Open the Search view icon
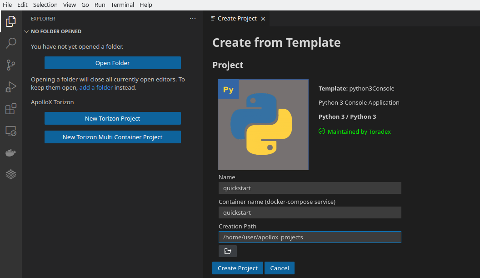The width and height of the screenshot is (480, 278). click(11, 43)
